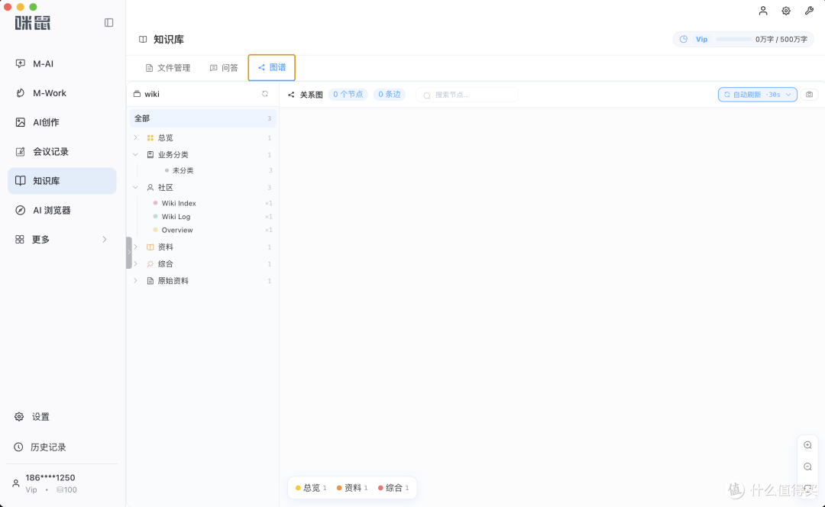The width and height of the screenshot is (825, 507).
Task: Expand the 更多 menu chevron
Action: [105, 239]
